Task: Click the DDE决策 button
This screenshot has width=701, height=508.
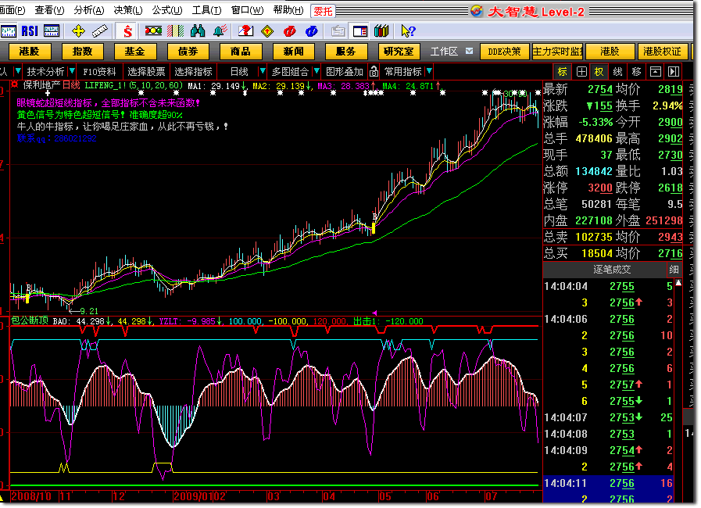Action: 504,52
